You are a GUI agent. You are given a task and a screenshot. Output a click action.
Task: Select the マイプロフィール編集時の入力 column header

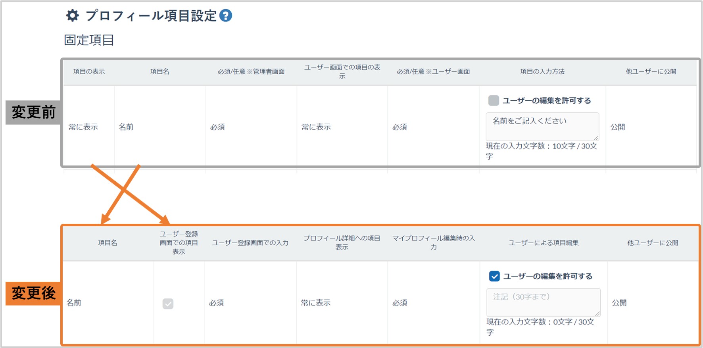(x=433, y=242)
